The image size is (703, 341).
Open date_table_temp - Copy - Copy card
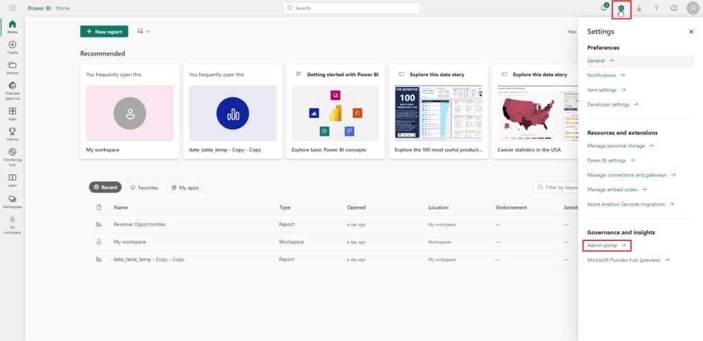233,112
